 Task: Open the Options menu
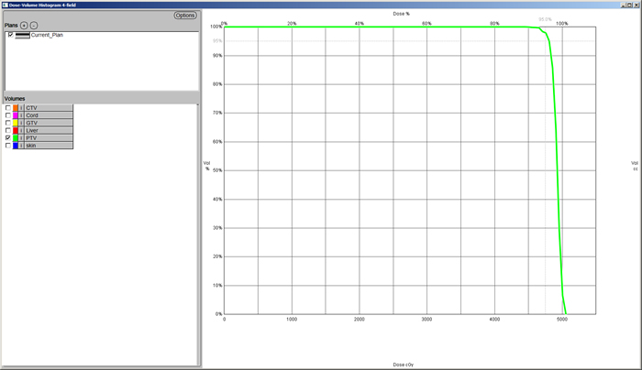[185, 16]
